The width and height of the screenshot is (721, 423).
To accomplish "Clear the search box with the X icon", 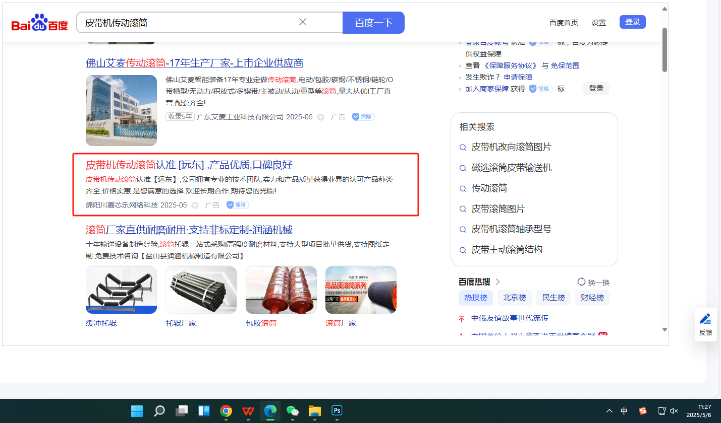I will tap(303, 22).
